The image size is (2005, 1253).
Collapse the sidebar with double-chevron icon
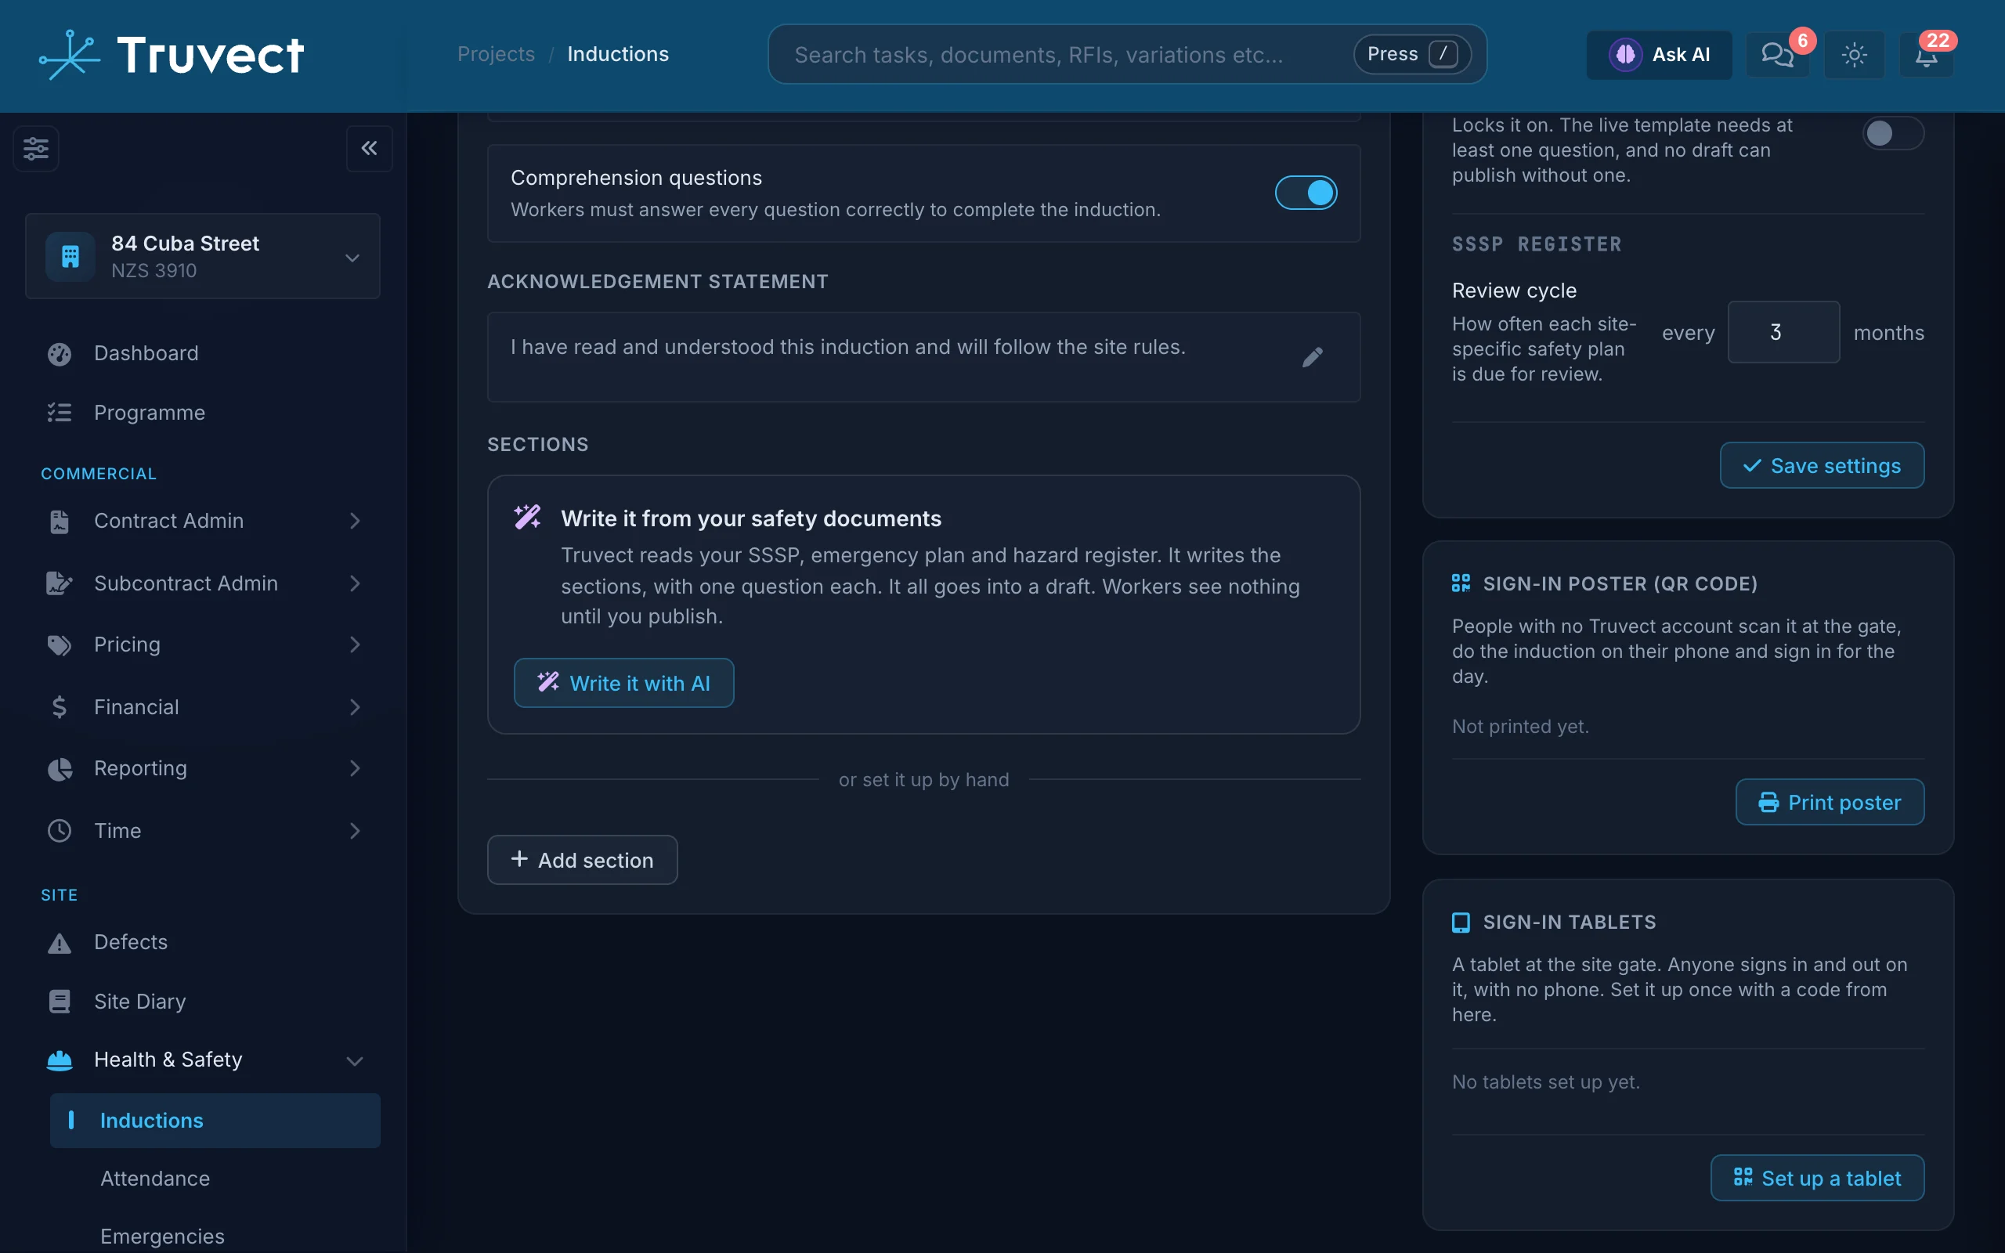coord(370,149)
